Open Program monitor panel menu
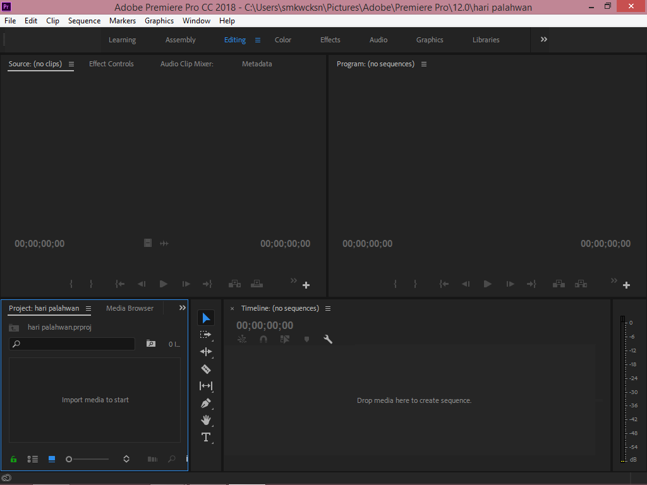647x485 pixels. pyautogui.click(x=424, y=64)
